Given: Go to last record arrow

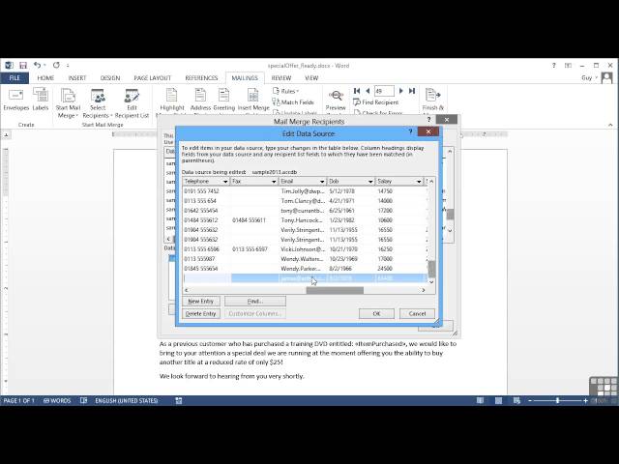Looking at the screenshot, I should pos(412,91).
